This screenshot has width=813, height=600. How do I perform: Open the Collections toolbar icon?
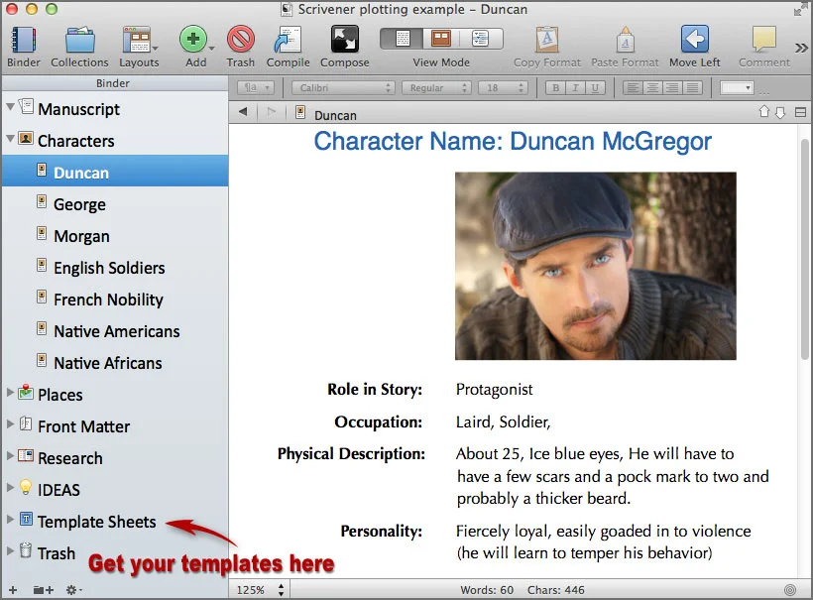80,40
